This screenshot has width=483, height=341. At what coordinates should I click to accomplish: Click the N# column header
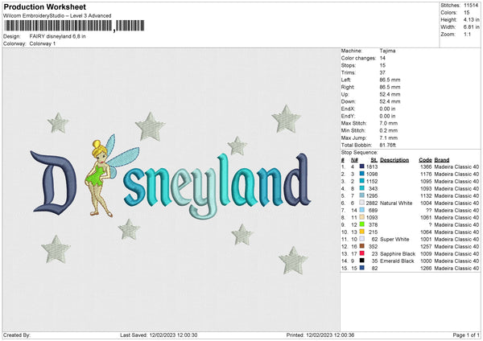click(x=354, y=160)
